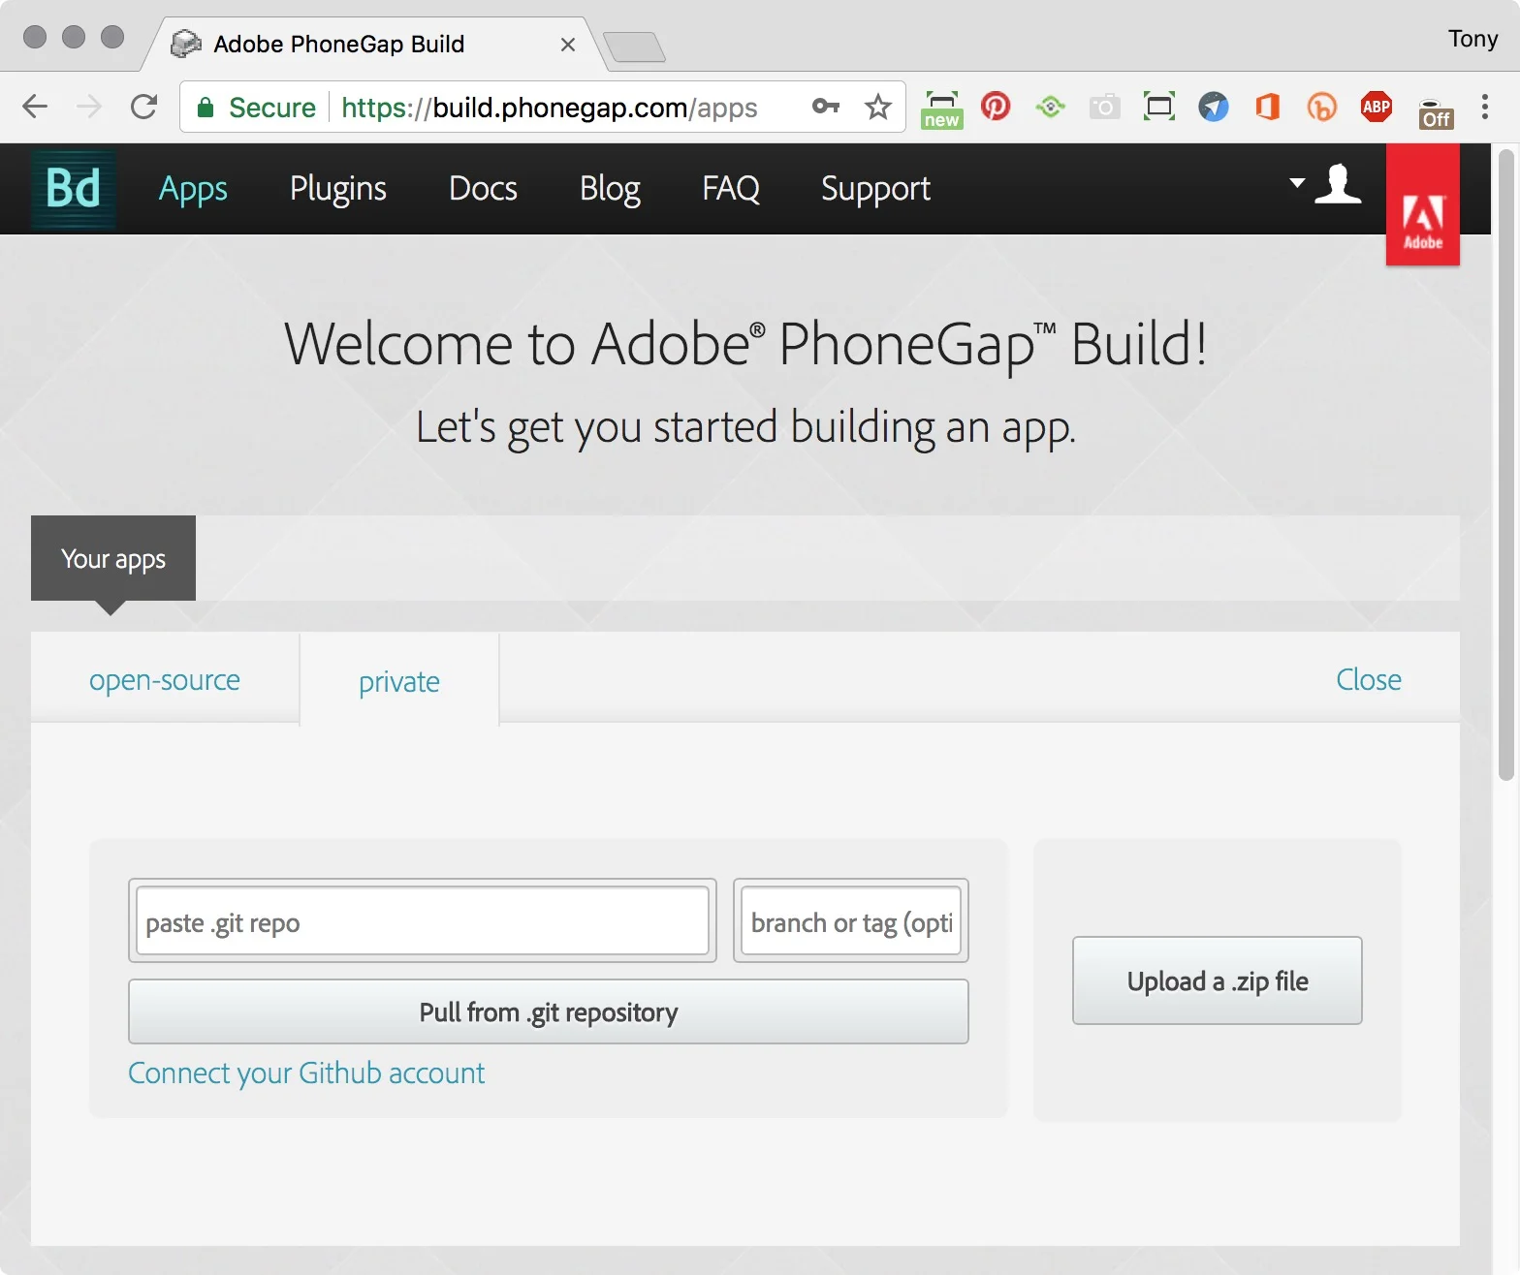Click the screen capture frame extension icon
Screen dimensions: 1520x1275
coord(1158,107)
